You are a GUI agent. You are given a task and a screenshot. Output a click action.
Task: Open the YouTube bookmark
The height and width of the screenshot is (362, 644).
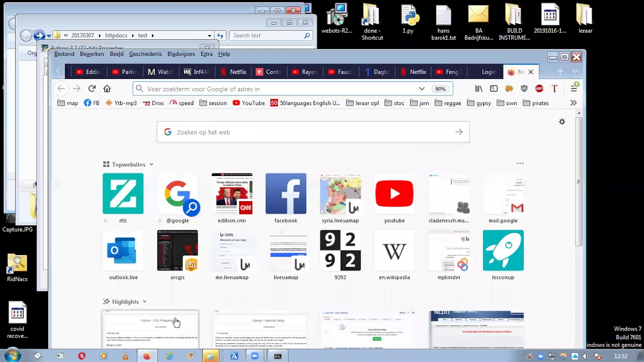tap(249, 103)
